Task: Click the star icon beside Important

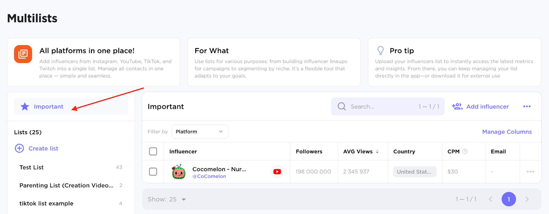Action: (25, 106)
